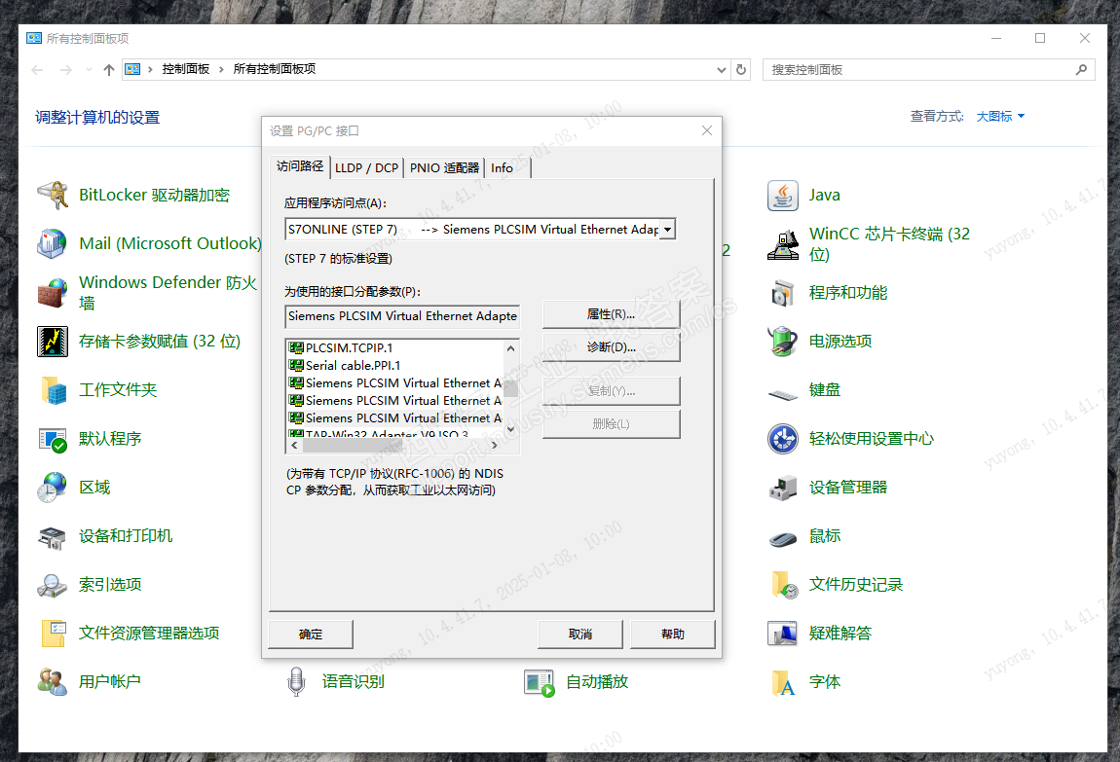The height and width of the screenshot is (762, 1120).
Task: Open 用户帐户 icon
Action: point(53,681)
